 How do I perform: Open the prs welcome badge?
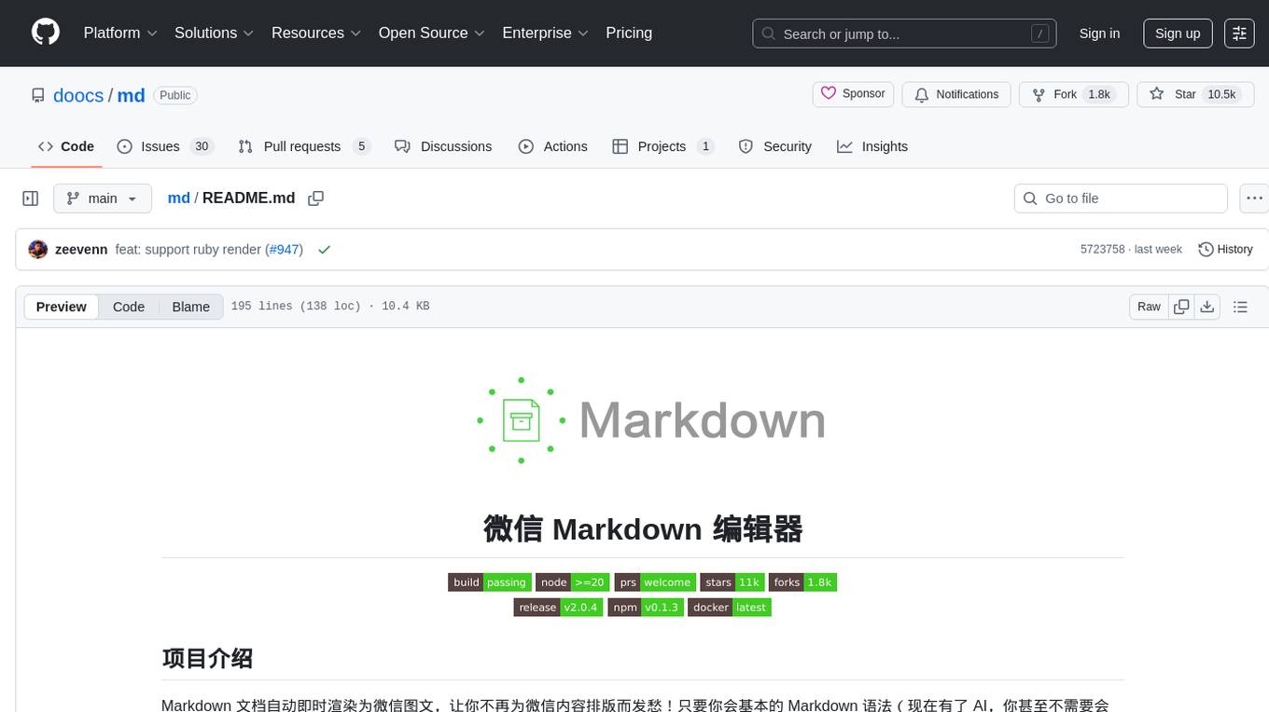coord(655,582)
